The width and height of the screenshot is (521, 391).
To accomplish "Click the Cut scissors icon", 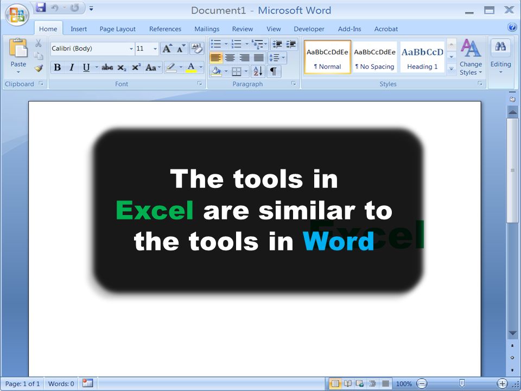I will point(38,43).
